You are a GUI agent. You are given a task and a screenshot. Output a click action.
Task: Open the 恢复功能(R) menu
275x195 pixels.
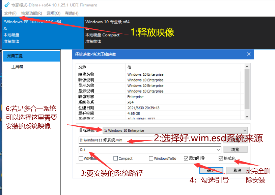point(32,13)
